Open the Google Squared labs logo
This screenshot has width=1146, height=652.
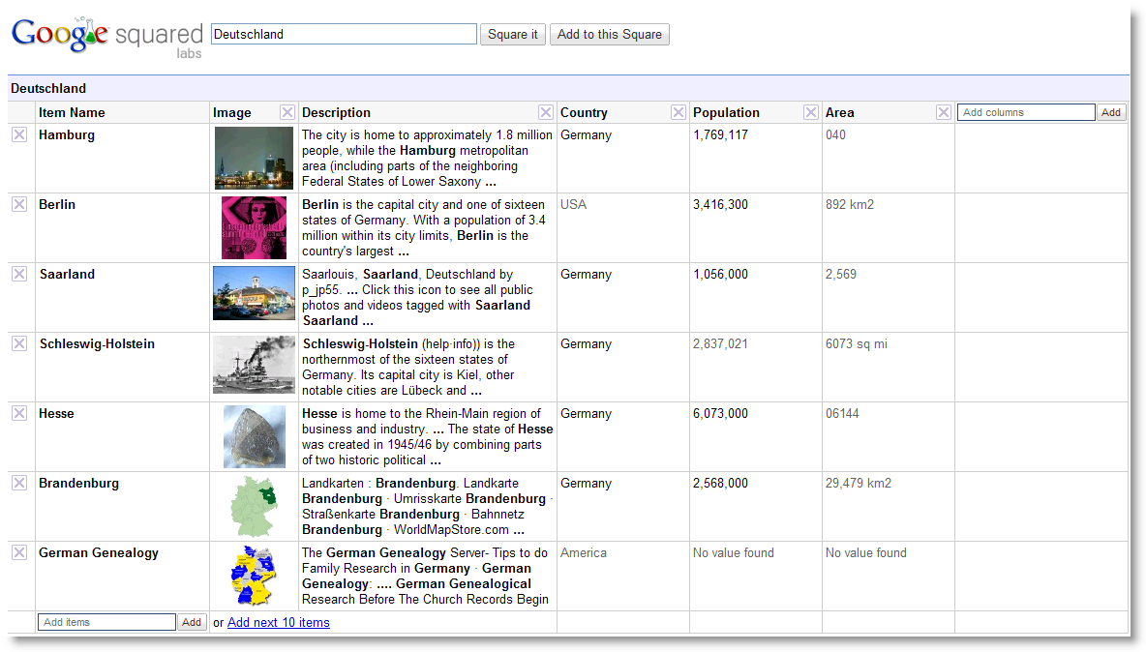click(106, 37)
